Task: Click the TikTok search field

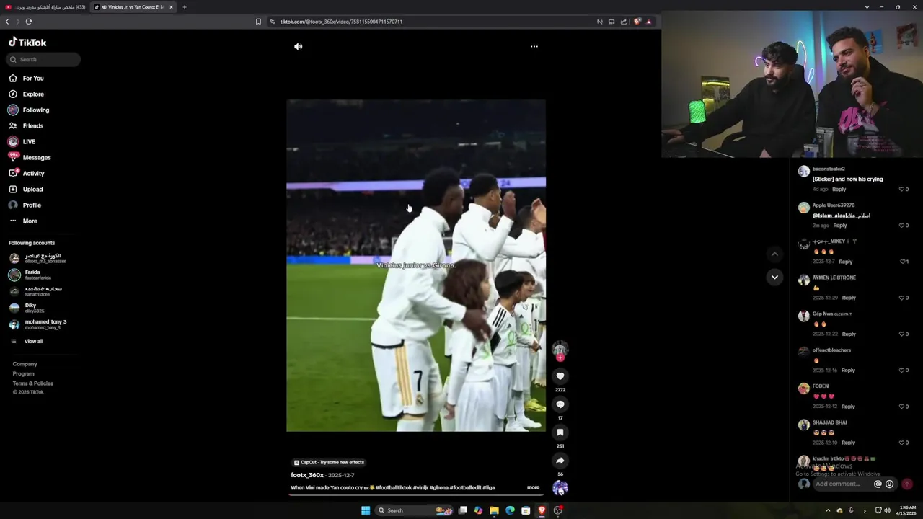Action: tap(43, 59)
